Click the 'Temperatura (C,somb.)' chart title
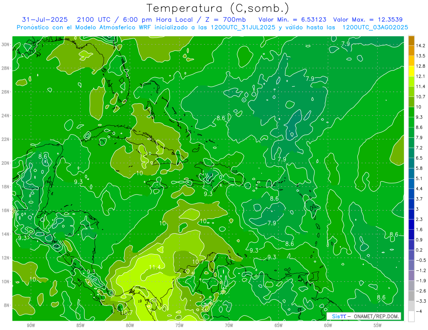428x330 pixels. (x=218, y=8)
